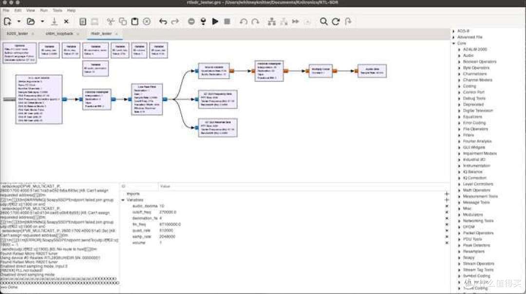Open a flowgraph with the folder icon

pyautogui.click(x=31, y=21)
